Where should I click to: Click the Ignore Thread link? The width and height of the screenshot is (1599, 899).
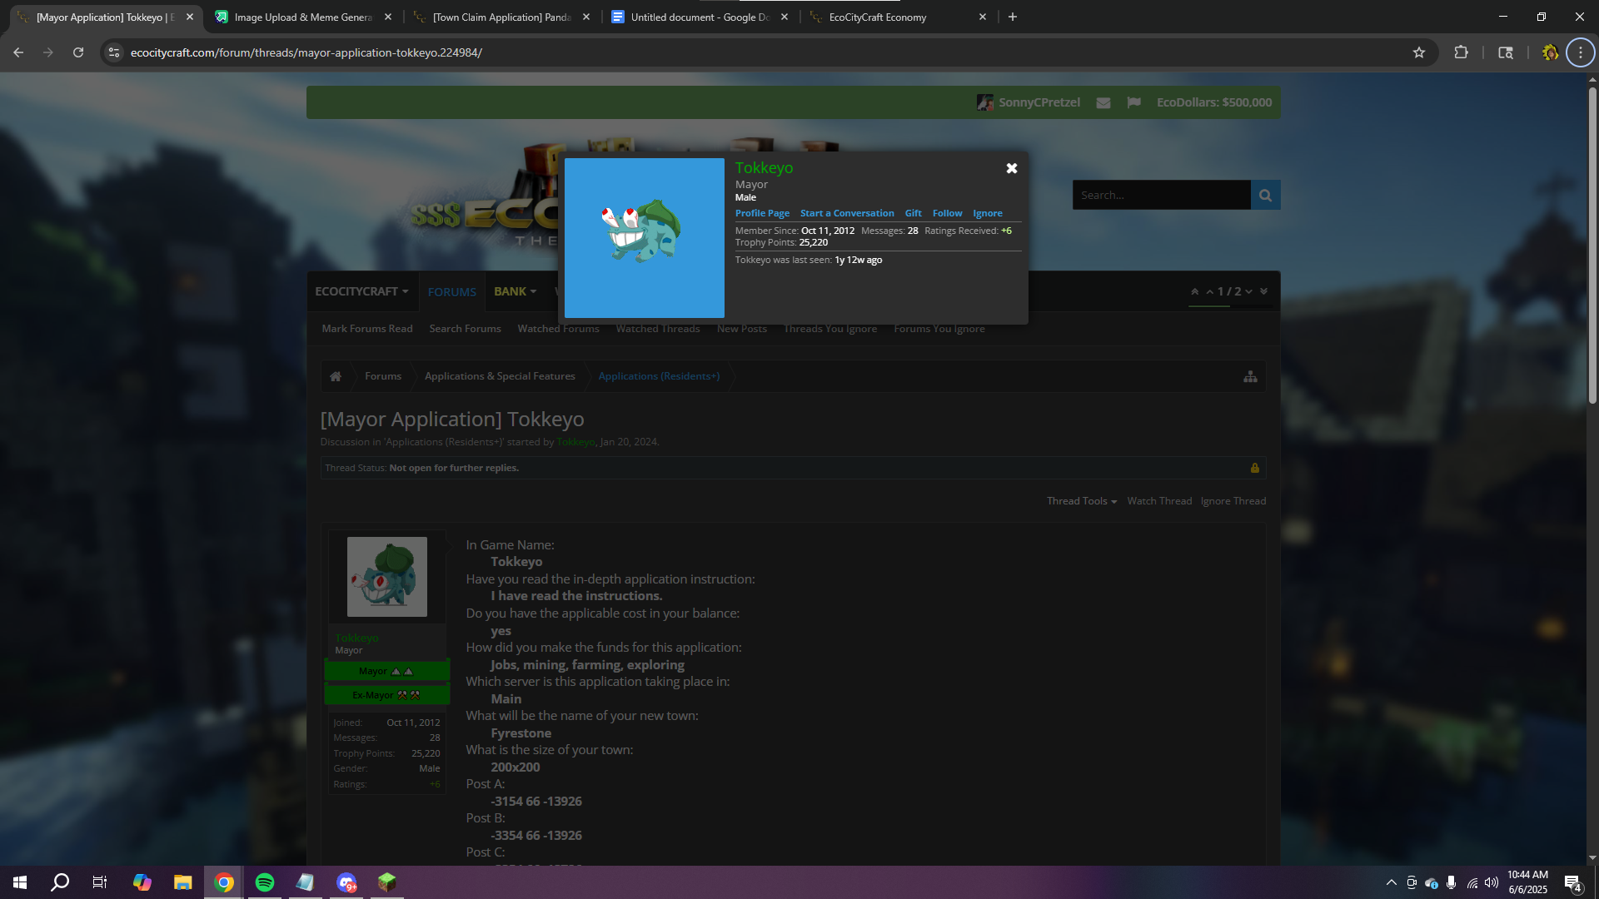tap(1233, 501)
